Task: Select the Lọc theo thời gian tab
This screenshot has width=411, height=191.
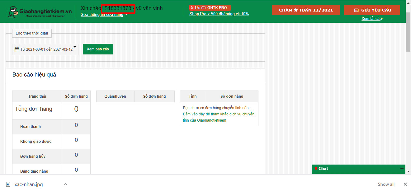Action: [32, 33]
